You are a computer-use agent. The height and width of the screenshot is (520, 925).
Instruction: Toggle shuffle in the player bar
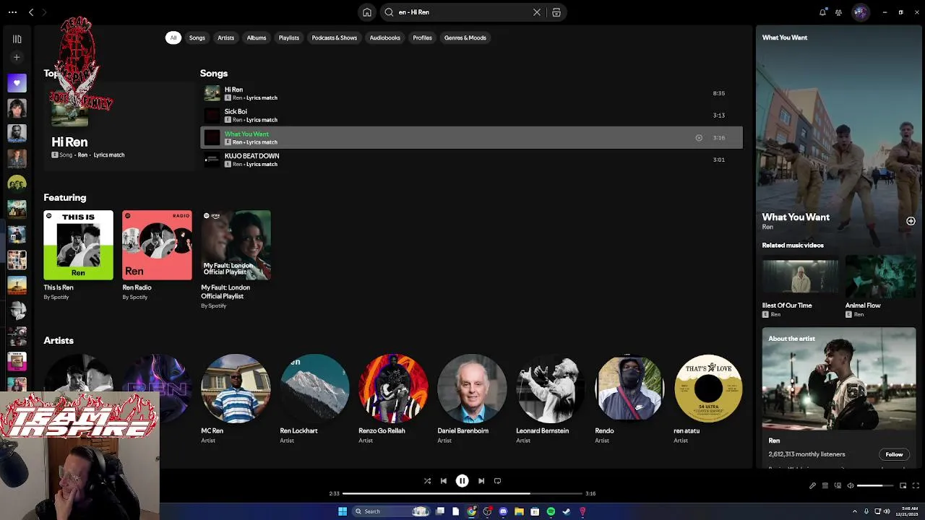tap(427, 480)
